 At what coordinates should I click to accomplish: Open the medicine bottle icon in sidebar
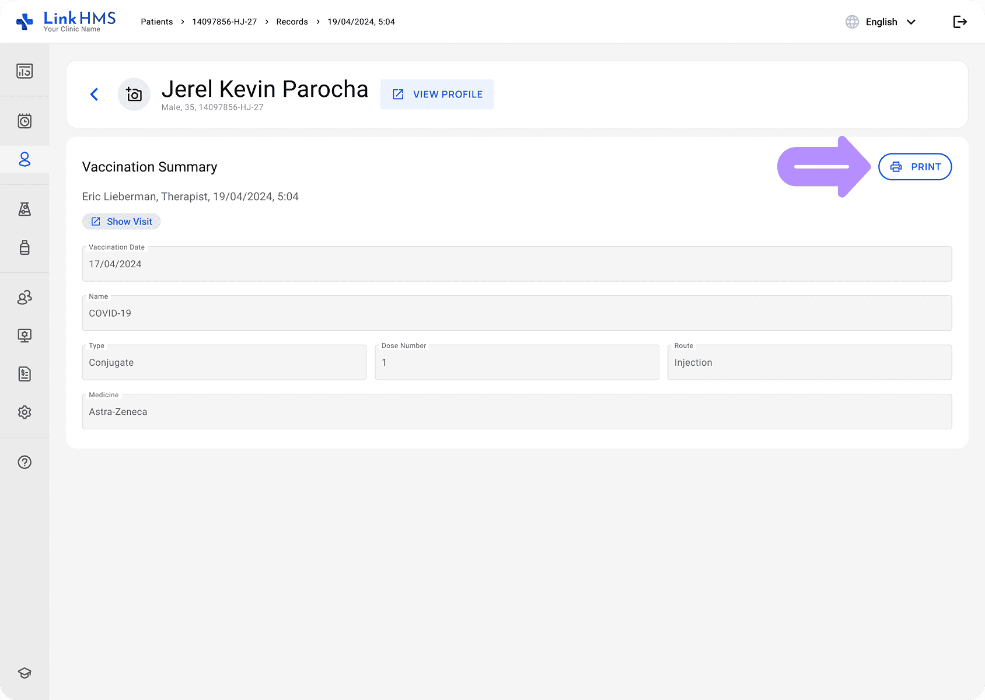25,247
